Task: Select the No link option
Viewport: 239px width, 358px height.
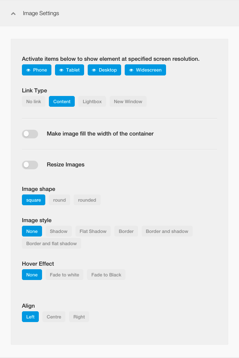Action: tap(33, 101)
